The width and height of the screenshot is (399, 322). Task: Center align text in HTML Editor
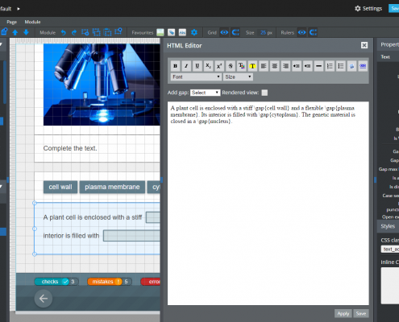click(274, 66)
